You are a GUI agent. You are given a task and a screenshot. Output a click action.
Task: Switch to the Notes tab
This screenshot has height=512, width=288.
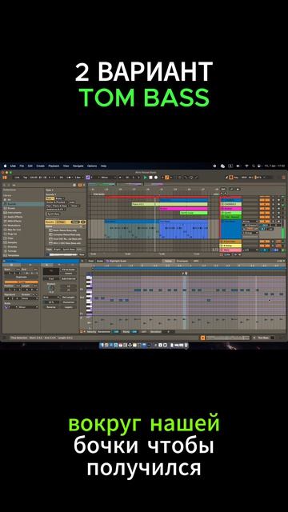168,261
